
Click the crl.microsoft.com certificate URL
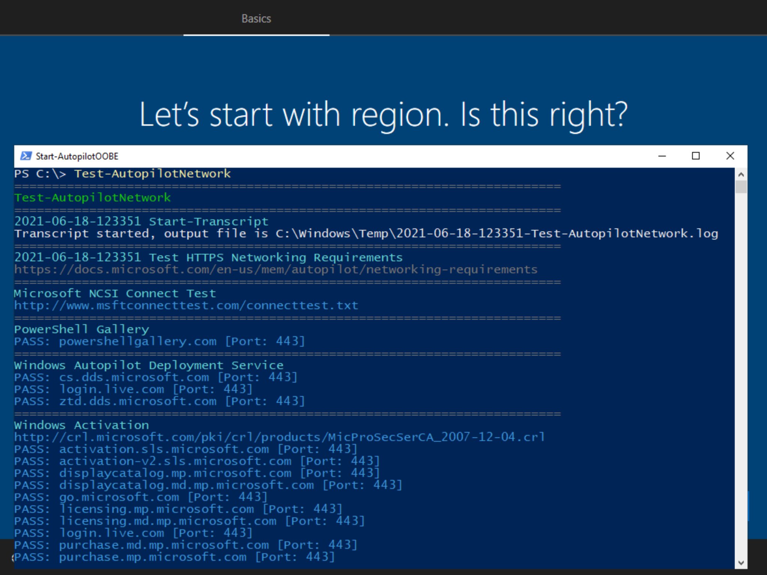point(279,437)
